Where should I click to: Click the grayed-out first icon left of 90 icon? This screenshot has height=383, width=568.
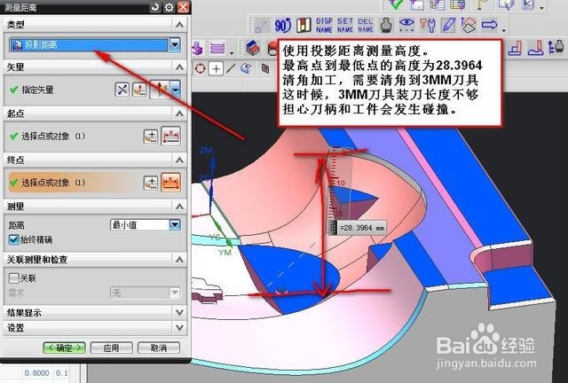point(263,26)
